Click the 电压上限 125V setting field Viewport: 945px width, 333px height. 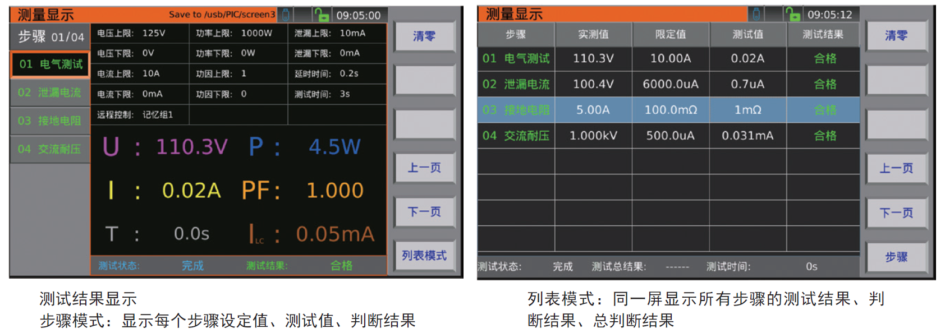pyautogui.click(x=139, y=33)
